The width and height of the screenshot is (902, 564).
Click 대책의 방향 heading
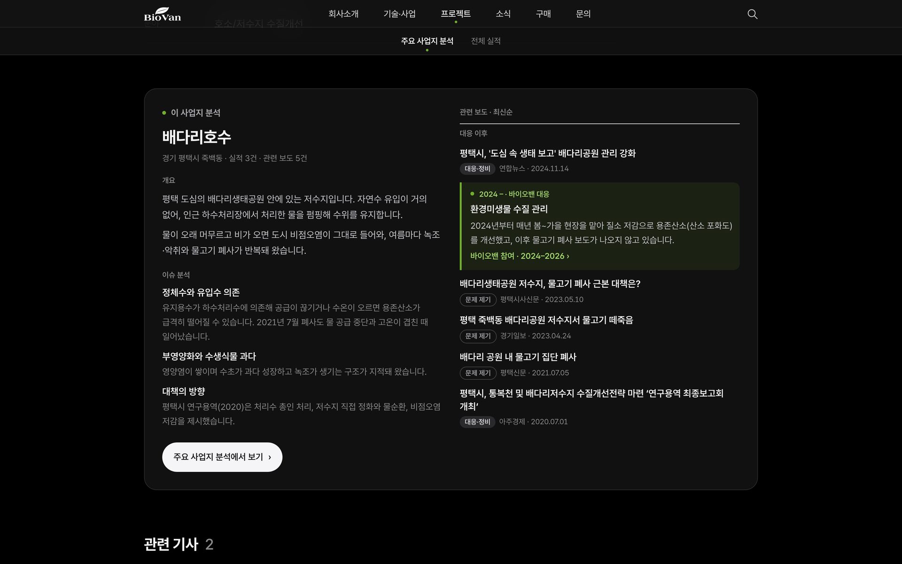coord(184,392)
